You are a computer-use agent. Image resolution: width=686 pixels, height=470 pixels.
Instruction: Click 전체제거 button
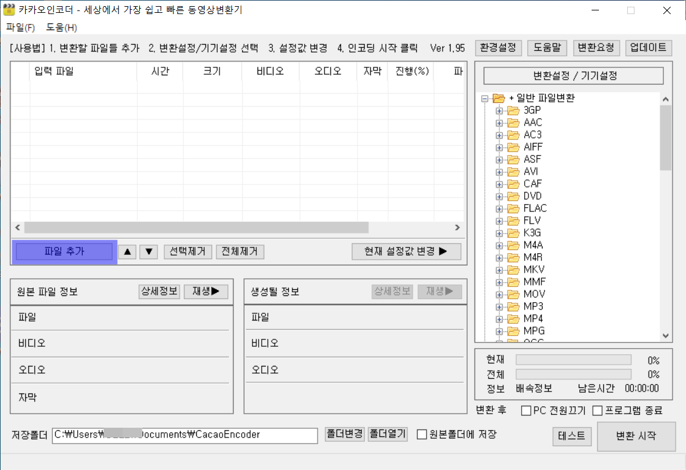tap(240, 251)
